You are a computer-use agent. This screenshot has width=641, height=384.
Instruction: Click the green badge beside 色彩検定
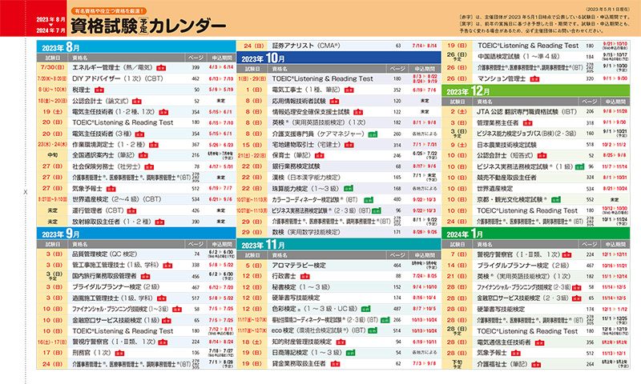(x=365, y=309)
